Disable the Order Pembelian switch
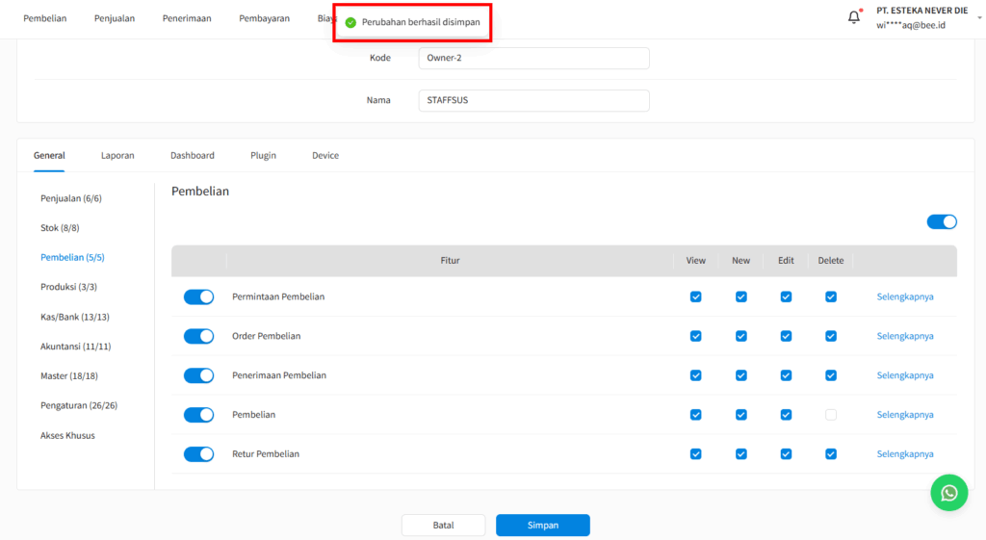This screenshot has height=540, width=986. coord(198,336)
